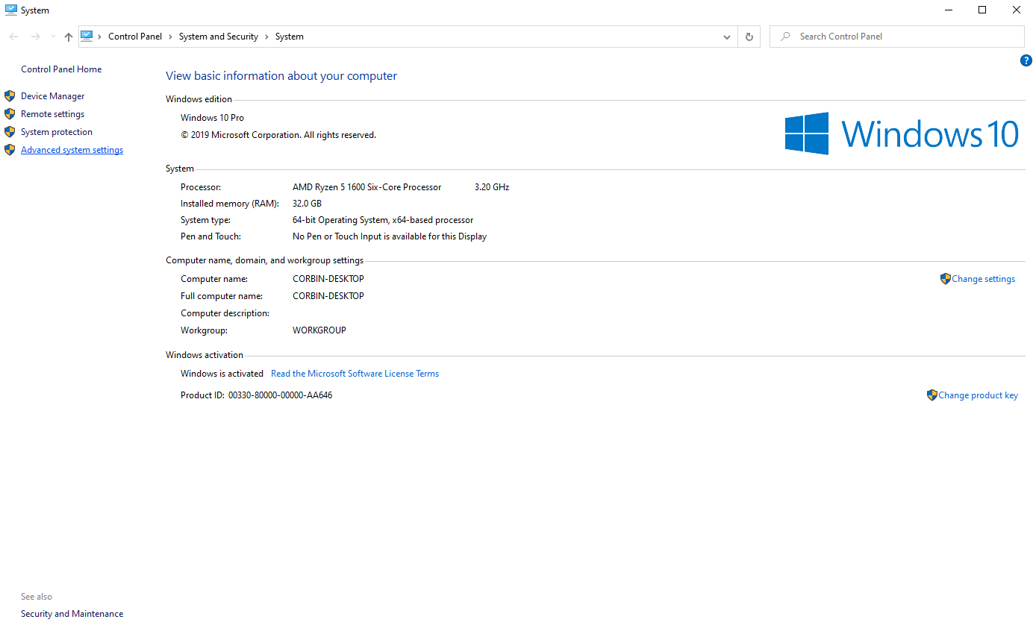
Task: Go to Control Panel breadcrumb
Action: pos(134,37)
